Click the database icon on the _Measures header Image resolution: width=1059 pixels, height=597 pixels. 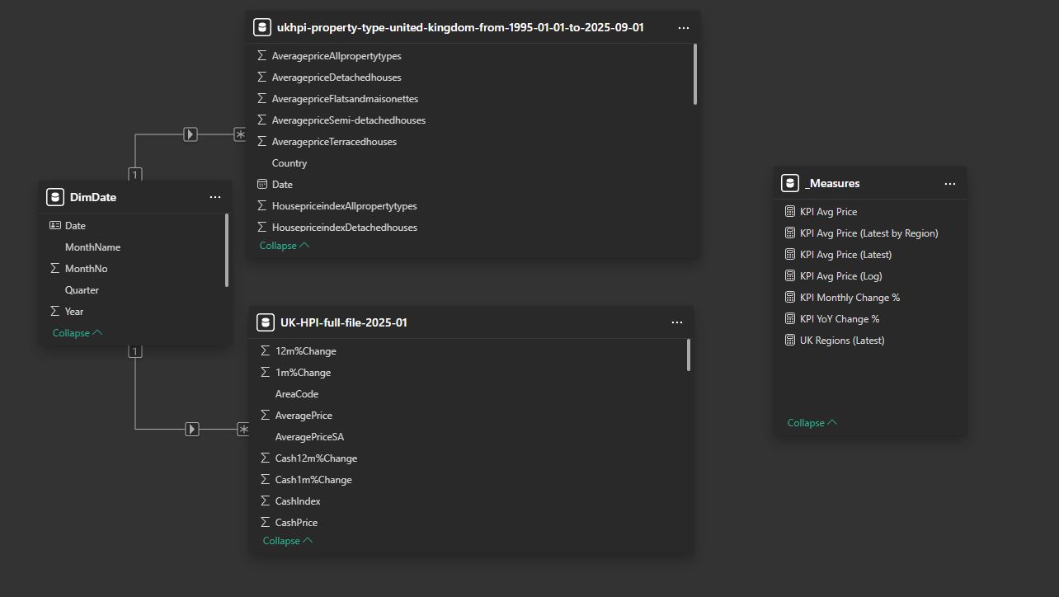[x=789, y=182]
